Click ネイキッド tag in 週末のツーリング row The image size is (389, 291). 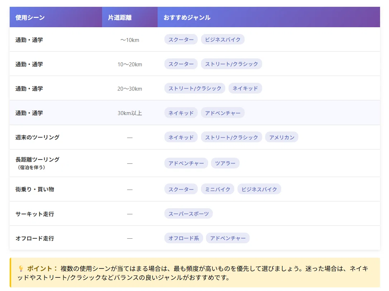[181, 137]
